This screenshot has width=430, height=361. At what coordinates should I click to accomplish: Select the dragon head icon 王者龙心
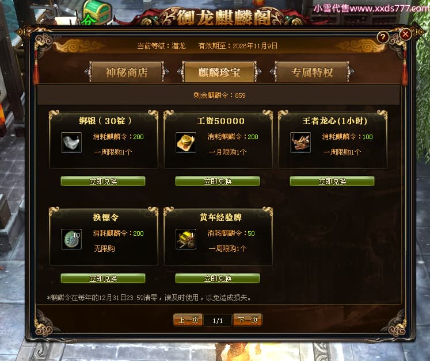tap(300, 143)
